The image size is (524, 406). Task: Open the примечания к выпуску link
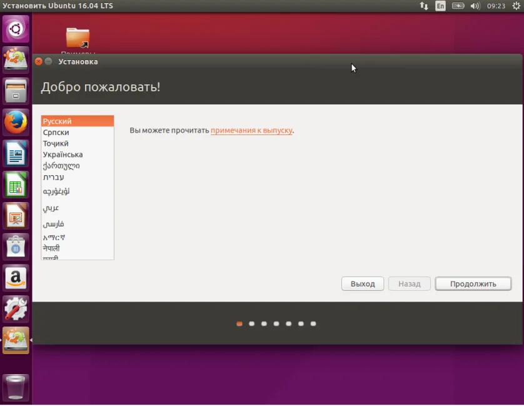[x=251, y=130]
